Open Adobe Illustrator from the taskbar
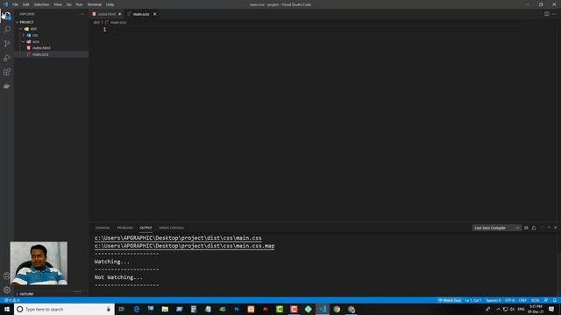Screen dimensions: 561x315 pyautogui.click(x=265, y=309)
